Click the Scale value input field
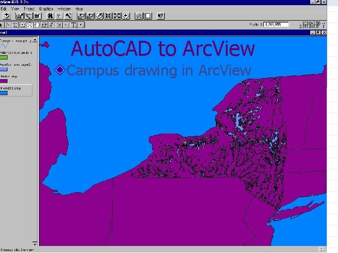This screenshot has height=253, width=338. 276,24
